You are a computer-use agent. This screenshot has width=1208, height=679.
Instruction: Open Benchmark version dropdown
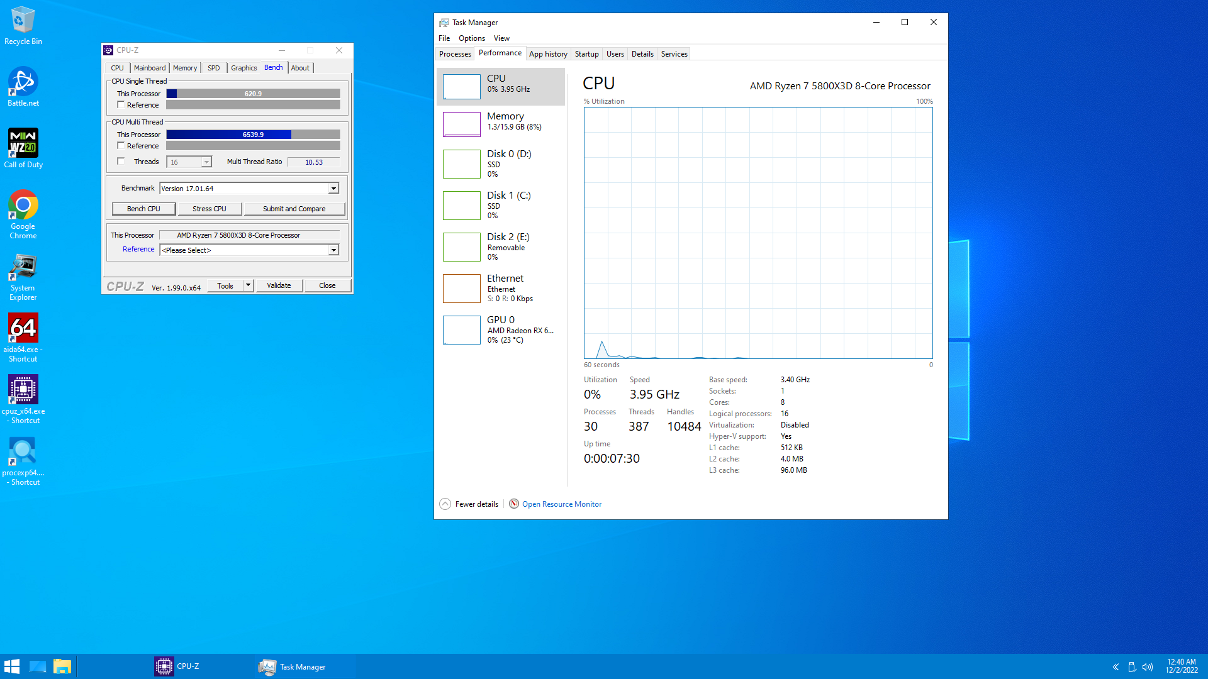(x=333, y=189)
